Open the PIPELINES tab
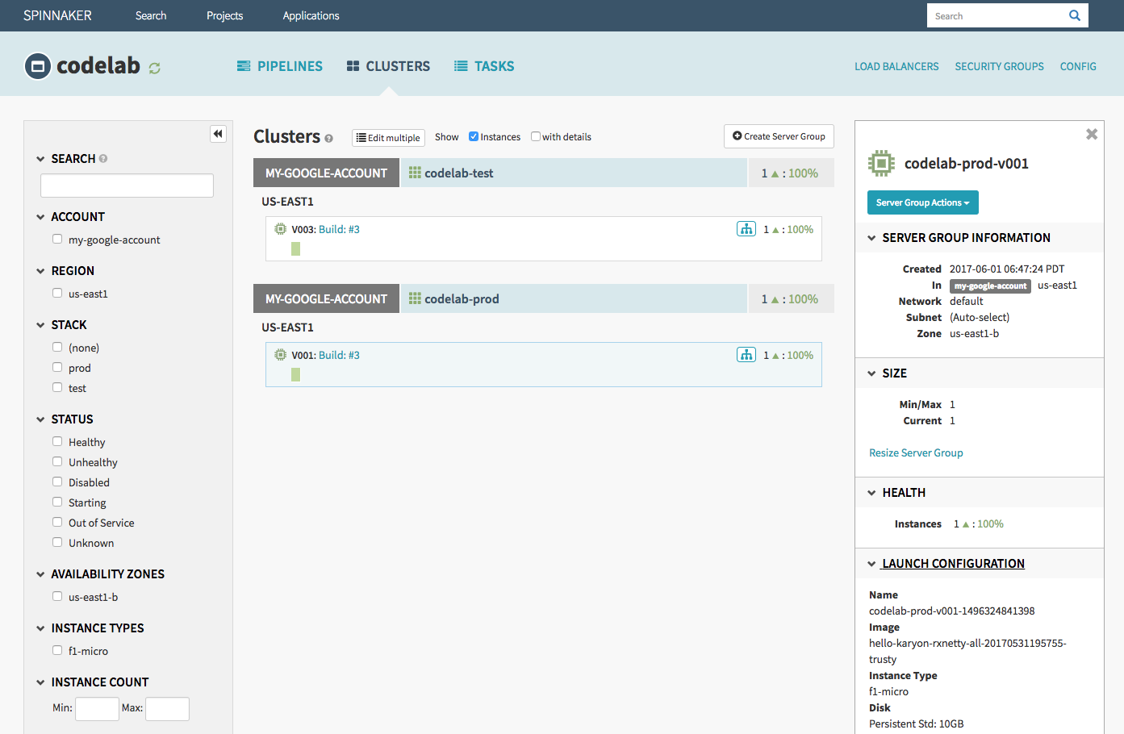This screenshot has height=734, width=1124. coord(279,66)
